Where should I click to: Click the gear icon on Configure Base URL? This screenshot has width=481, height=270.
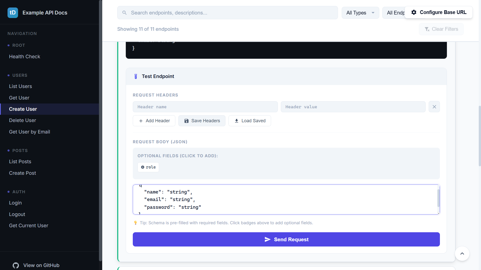point(414,12)
